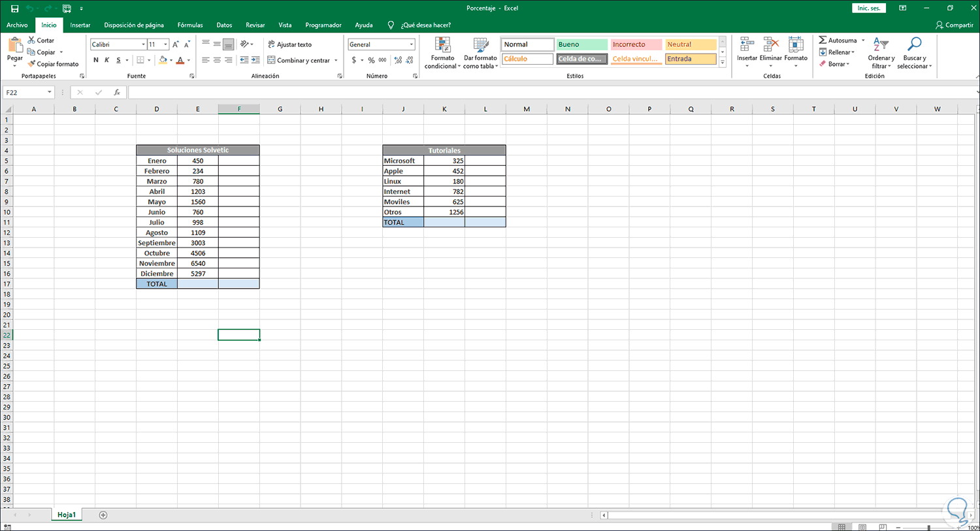This screenshot has width=980, height=531.
Task: Apply cell borders icon
Action: click(140, 60)
